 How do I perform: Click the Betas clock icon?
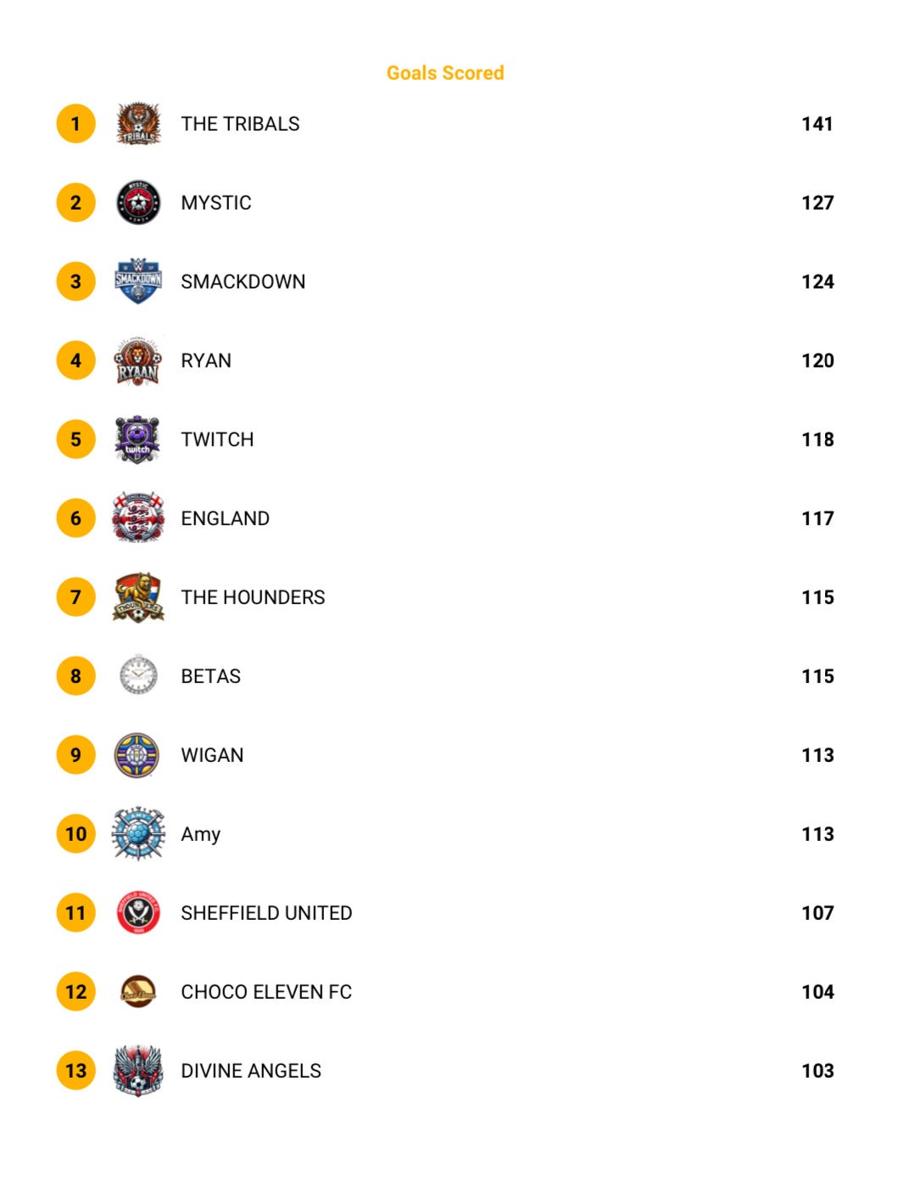pyautogui.click(x=138, y=676)
